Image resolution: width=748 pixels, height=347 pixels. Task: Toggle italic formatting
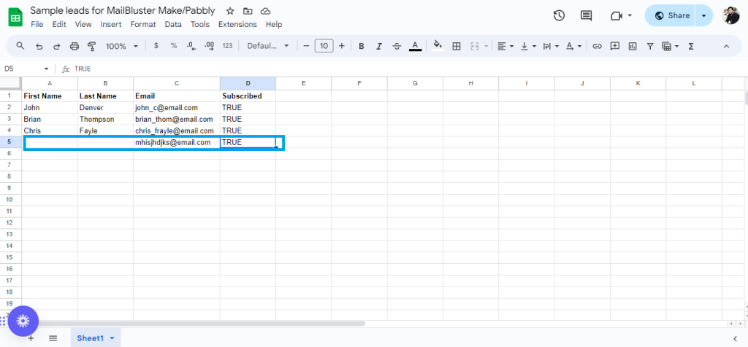click(379, 46)
